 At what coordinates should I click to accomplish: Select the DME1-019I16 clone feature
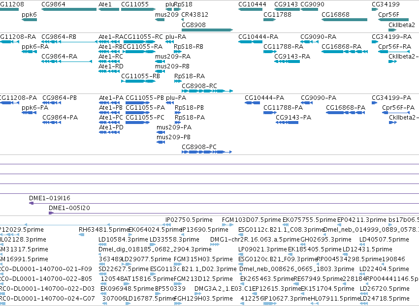point(224,204)
